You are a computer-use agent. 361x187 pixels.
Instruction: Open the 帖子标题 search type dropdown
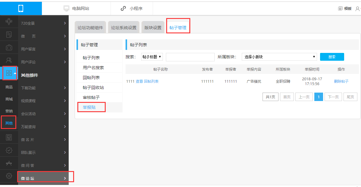click(152, 57)
